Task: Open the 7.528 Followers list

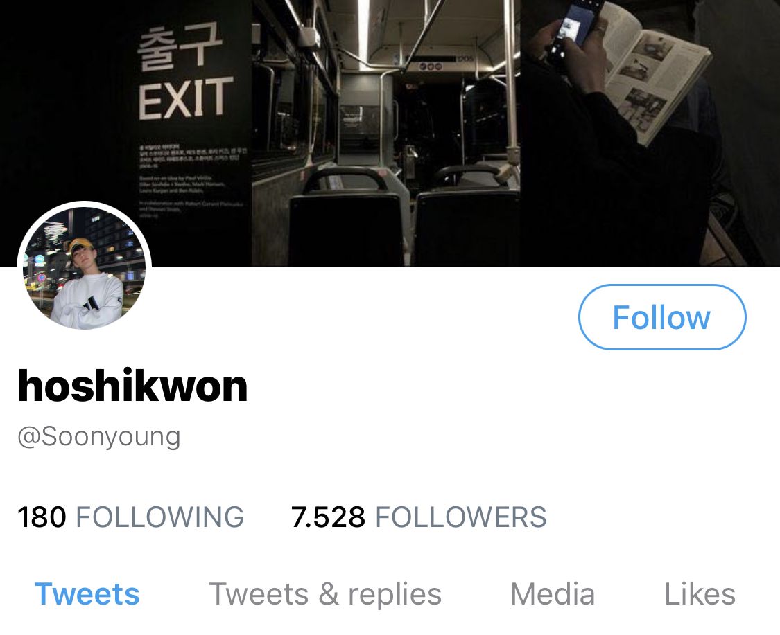Action: [418, 517]
